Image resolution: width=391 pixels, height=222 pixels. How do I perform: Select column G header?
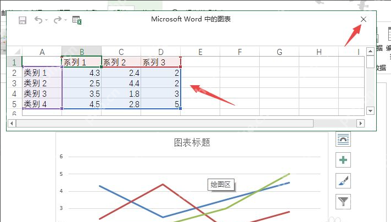click(280, 52)
